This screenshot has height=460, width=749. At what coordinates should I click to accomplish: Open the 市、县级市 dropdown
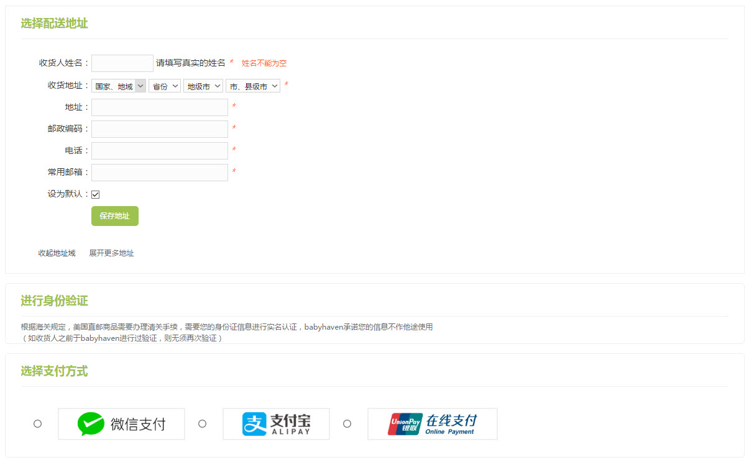point(253,86)
